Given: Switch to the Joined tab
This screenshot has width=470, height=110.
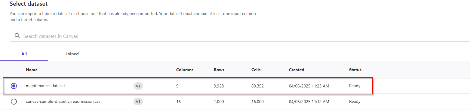Looking at the screenshot, I should 72,54.
